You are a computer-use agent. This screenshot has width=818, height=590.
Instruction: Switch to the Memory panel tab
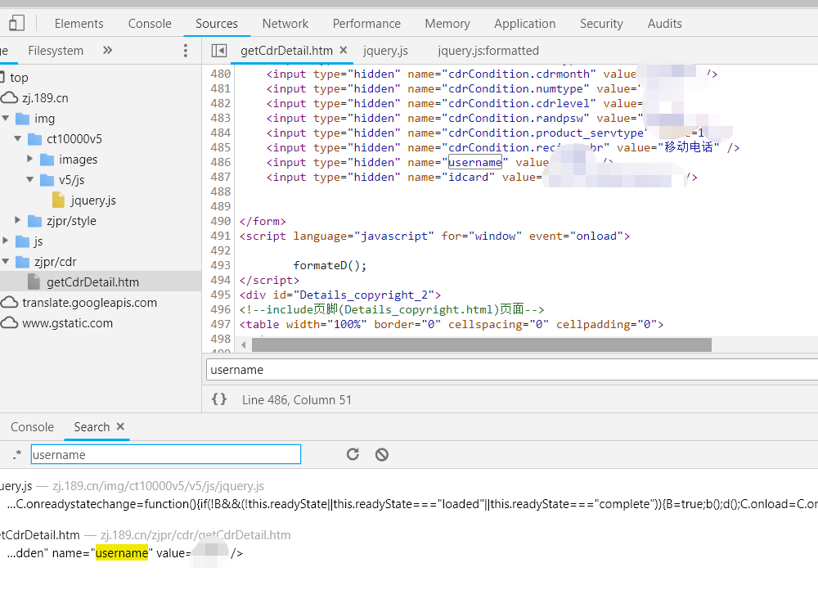point(447,24)
